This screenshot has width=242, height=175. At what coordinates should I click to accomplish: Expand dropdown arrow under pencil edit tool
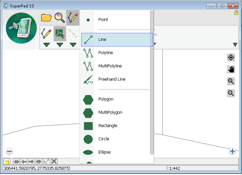(46, 45)
